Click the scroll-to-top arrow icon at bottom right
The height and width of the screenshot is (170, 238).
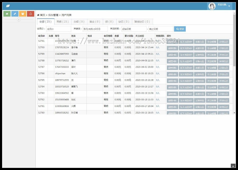[x=233, y=166]
